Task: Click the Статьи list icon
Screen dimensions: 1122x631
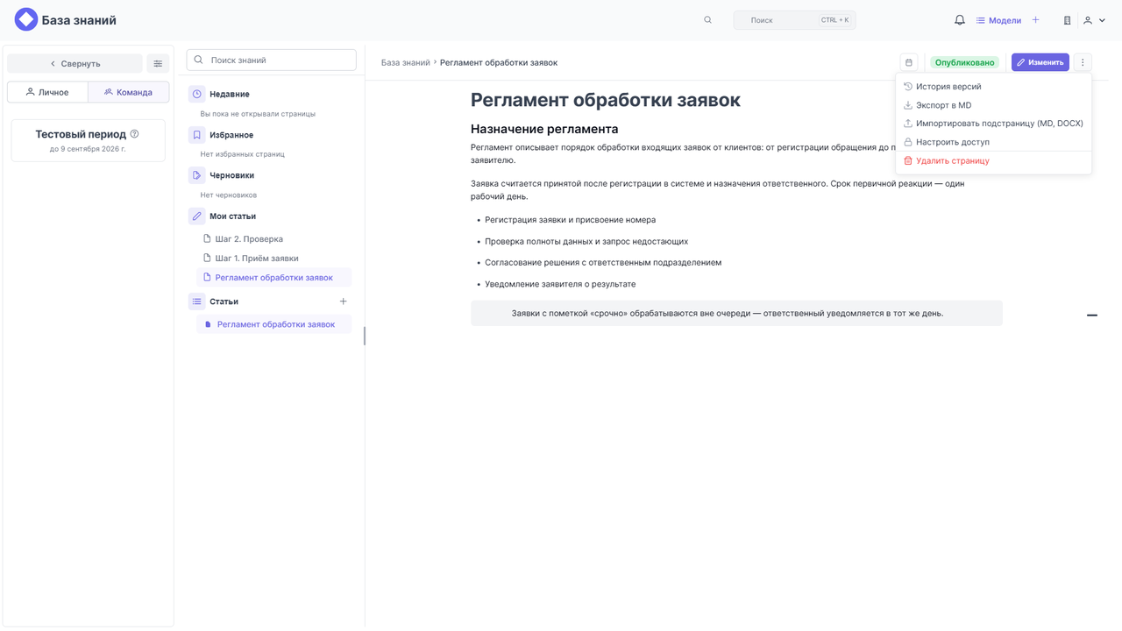Action: click(196, 301)
